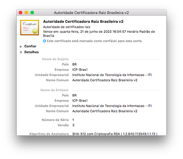The width and height of the screenshot is (183, 159).
Task: Select Nome Comum value under Nome do Sujeito
Action: tap(105, 80)
